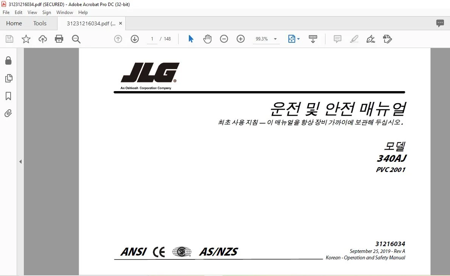This screenshot has width=450, height=276.
Task: Open the Attachments paperclip panel
Action: coord(8,113)
